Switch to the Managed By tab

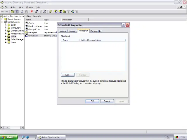tap(96, 31)
